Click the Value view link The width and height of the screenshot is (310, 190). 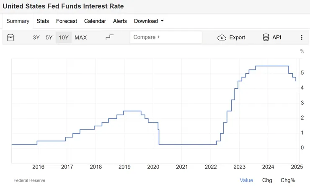click(x=246, y=180)
